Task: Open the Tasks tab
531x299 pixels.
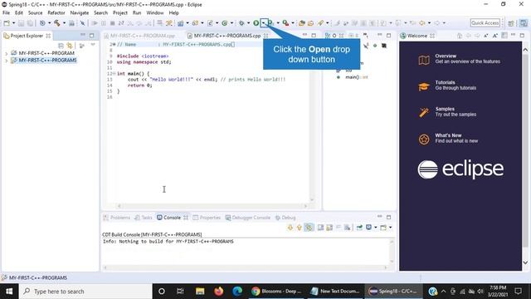Action: [144, 218]
